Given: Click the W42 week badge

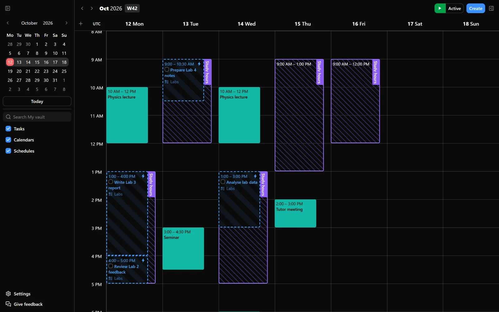Looking at the screenshot, I should click(x=132, y=8).
